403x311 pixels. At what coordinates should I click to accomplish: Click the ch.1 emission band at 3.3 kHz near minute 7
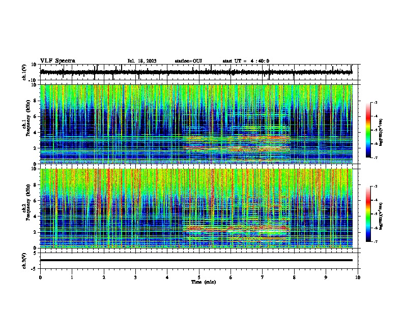(x=273, y=138)
